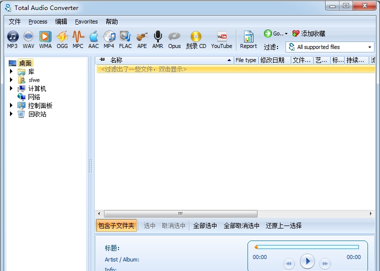Click the 选中 button
380x271 pixels.
click(x=149, y=225)
